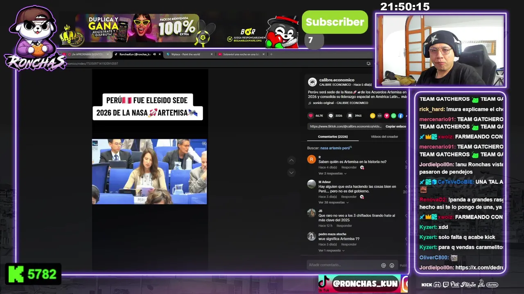
Task: Open a new browser tab with plus
Action: click(x=271, y=54)
